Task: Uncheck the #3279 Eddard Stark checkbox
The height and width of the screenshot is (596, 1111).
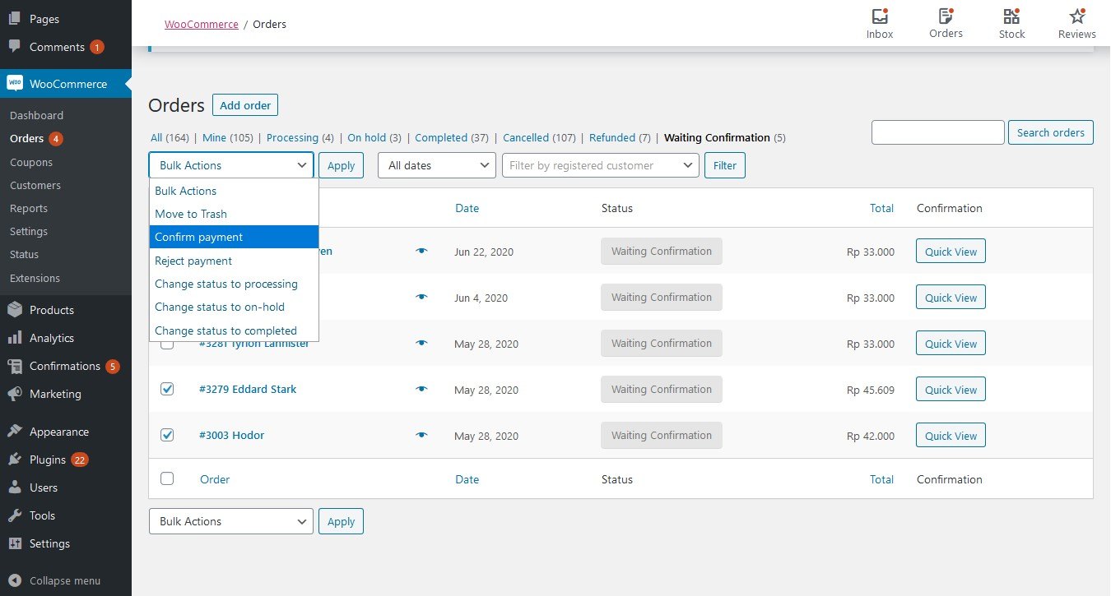Action: [x=167, y=389]
